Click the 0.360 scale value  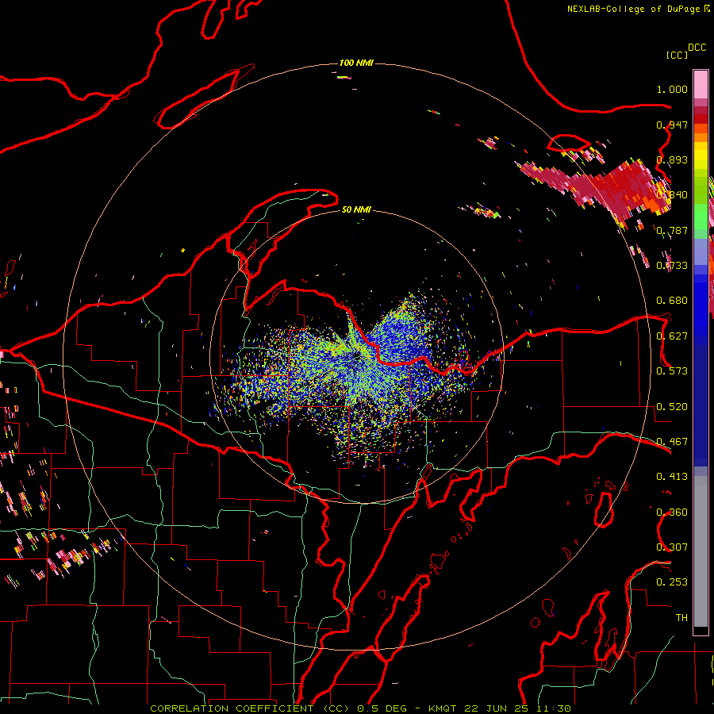pyautogui.click(x=672, y=512)
